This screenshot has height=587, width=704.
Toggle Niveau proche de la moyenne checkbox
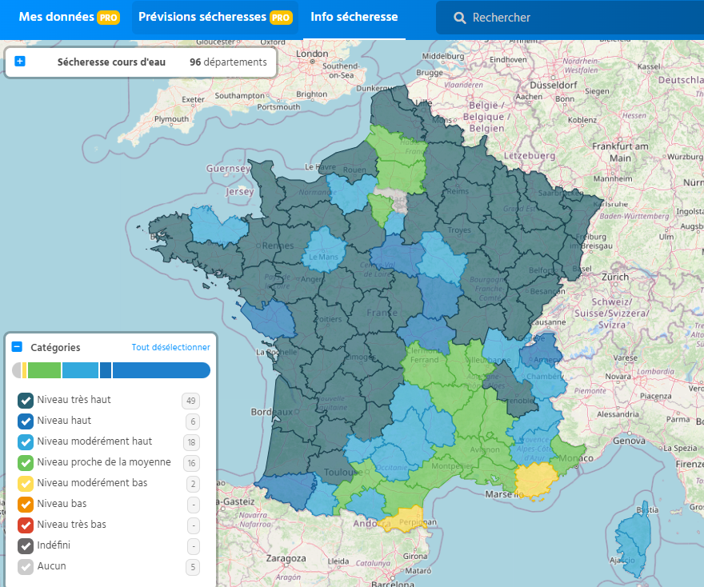tap(26, 463)
